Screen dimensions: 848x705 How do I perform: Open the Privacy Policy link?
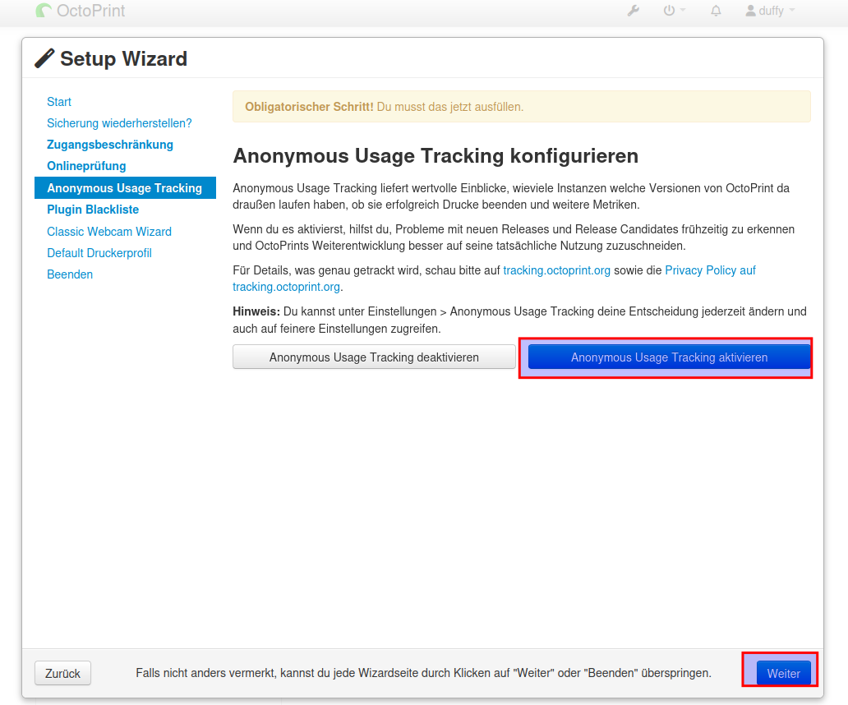pyautogui.click(x=710, y=270)
